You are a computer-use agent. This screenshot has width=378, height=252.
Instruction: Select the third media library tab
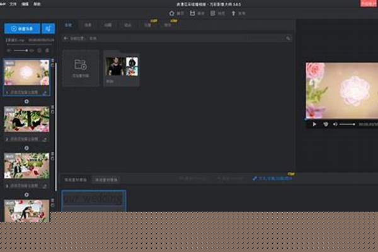click(x=108, y=25)
